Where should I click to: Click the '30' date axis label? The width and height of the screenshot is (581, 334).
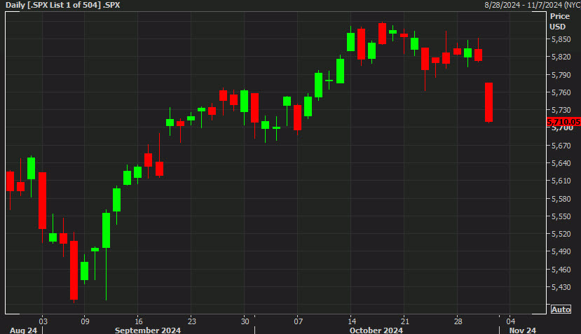pos(245,321)
